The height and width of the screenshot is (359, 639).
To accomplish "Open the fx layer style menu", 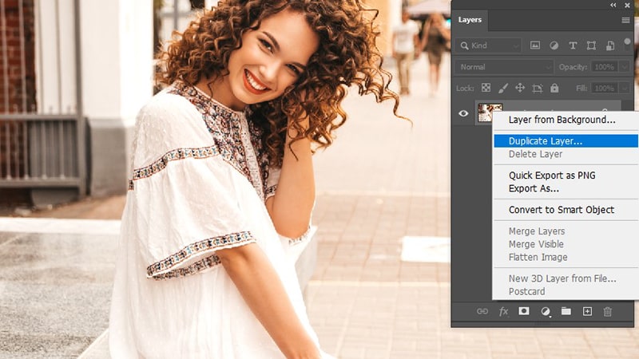I will (504, 311).
